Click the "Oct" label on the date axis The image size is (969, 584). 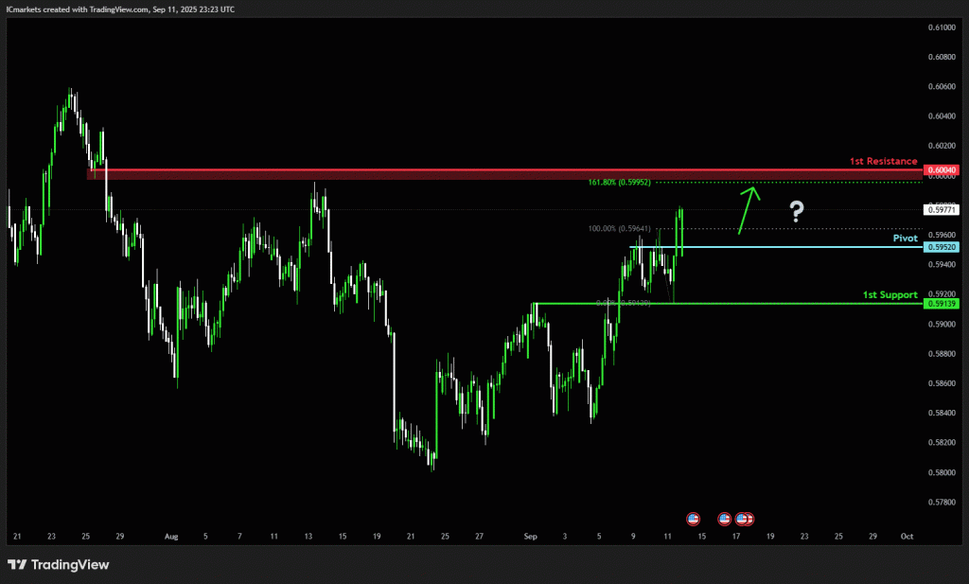907,537
